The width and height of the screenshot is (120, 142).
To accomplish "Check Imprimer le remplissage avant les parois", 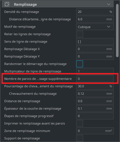I will pyautogui.click(x=80, y=123).
